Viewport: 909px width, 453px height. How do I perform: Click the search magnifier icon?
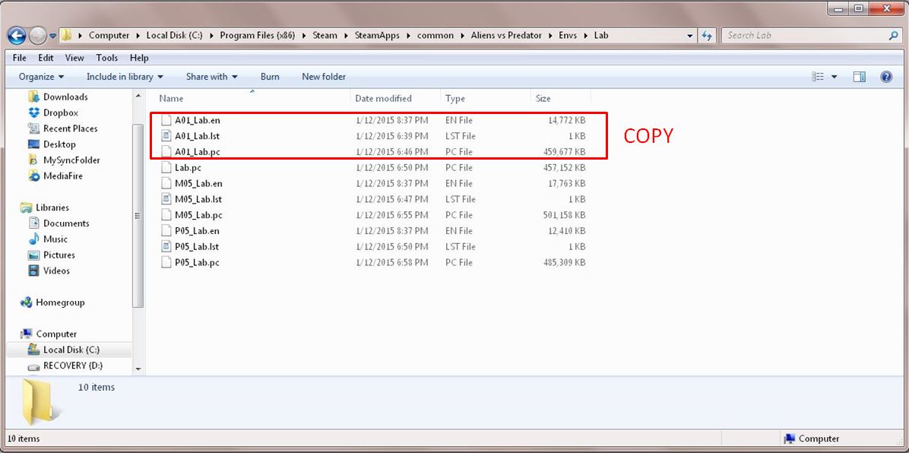tap(893, 36)
